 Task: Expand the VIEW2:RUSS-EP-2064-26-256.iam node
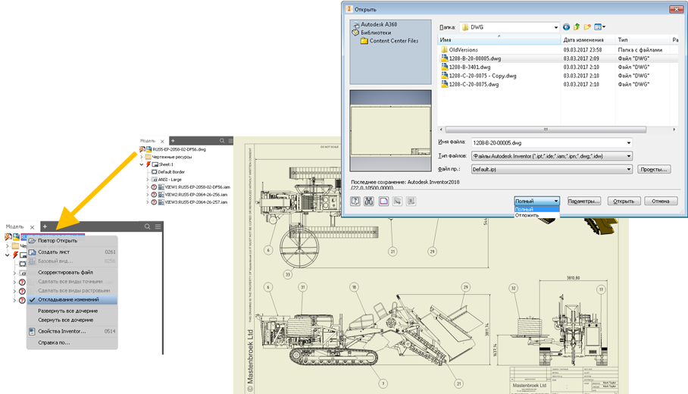[x=148, y=195]
